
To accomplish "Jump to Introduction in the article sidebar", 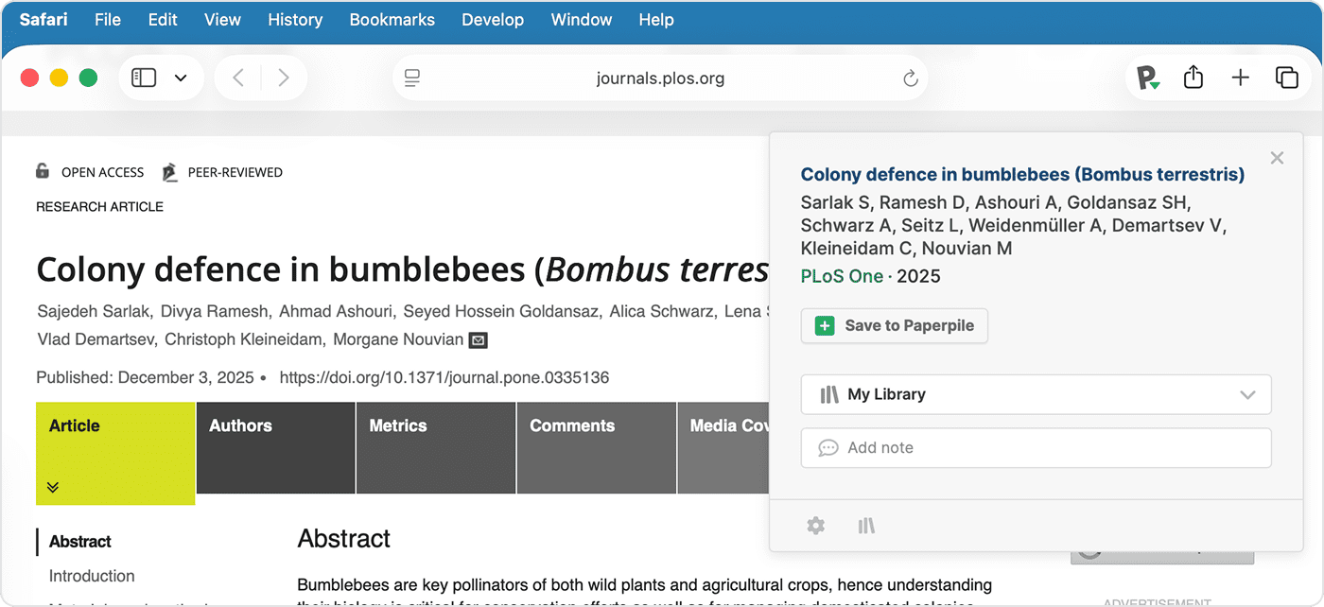I will point(92,576).
